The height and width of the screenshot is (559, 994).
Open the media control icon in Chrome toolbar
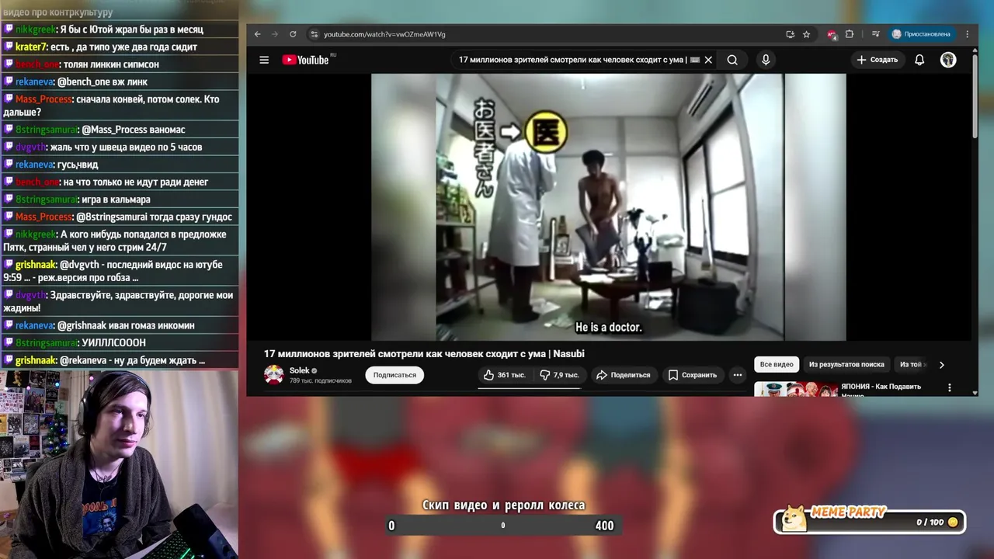tap(875, 34)
